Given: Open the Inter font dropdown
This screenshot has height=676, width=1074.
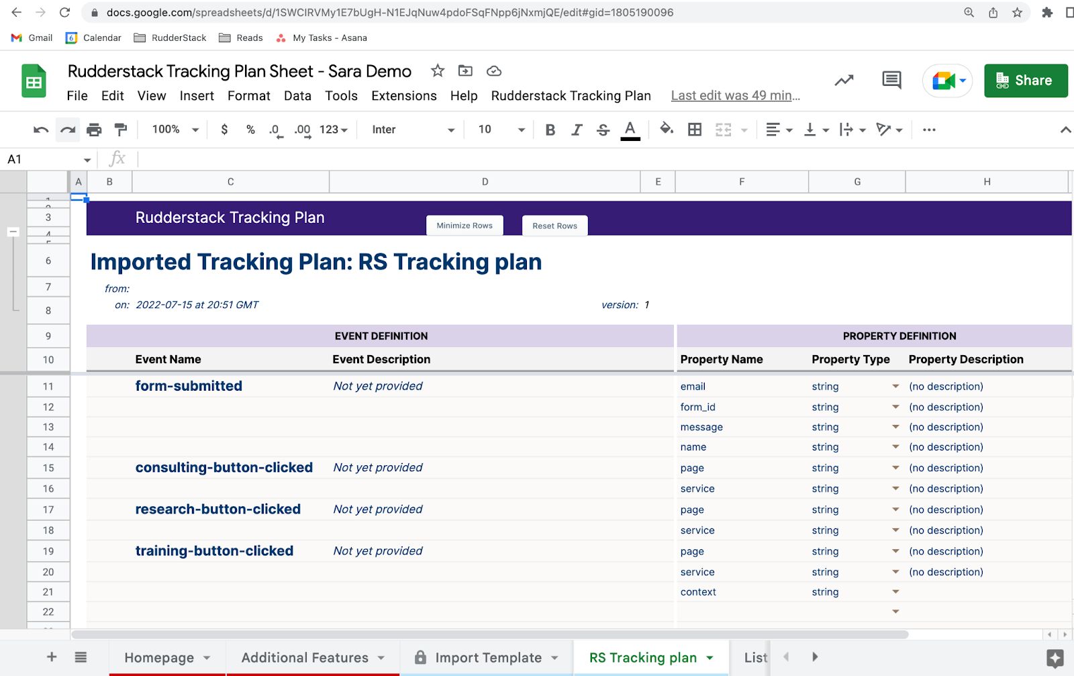Looking at the screenshot, I should 413,130.
